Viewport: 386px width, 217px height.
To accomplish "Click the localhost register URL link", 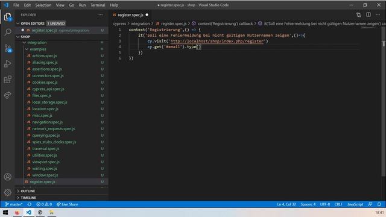I will [x=217, y=41].
